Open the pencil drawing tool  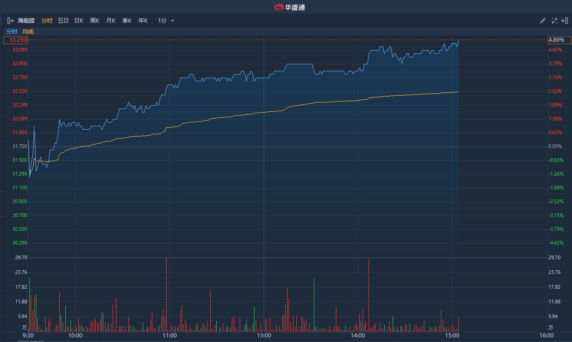[x=543, y=21]
